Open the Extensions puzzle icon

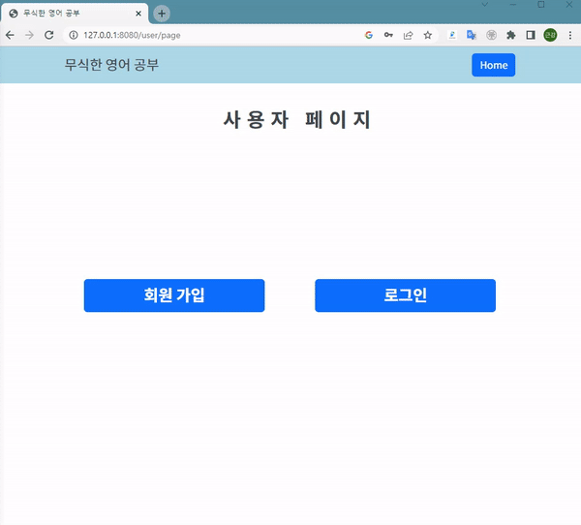[511, 35]
